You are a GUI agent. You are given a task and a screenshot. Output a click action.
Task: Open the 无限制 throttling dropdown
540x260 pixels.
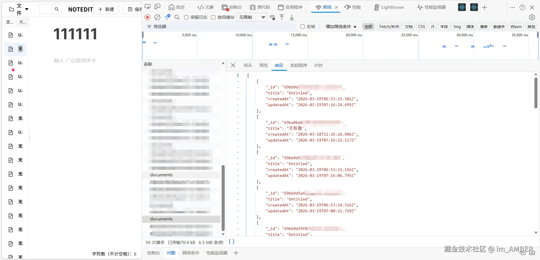coord(252,17)
